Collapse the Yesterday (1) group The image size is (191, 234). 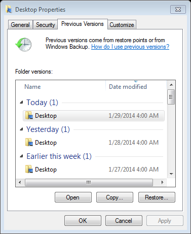21,129
